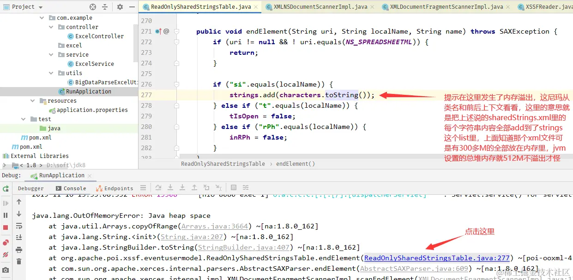The width and height of the screenshot is (573, 280).
Task: Print console output with printer icon
Action: [x=19, y=250]
